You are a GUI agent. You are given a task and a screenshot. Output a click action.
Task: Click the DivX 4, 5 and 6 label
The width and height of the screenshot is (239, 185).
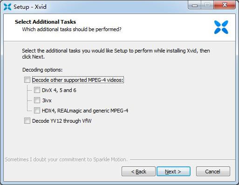(59, 90)
